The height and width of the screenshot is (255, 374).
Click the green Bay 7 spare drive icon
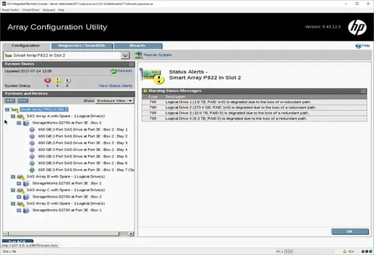click(32, 170)
